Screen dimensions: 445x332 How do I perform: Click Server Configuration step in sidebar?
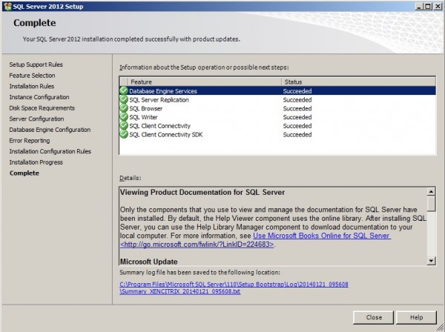coord(36,119)
